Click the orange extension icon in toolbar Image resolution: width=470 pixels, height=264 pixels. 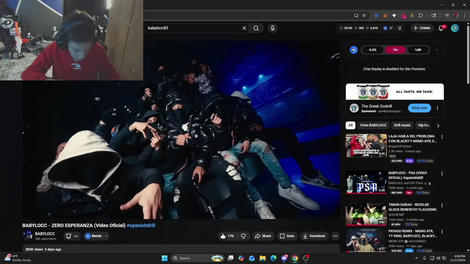tap(385, 15)
